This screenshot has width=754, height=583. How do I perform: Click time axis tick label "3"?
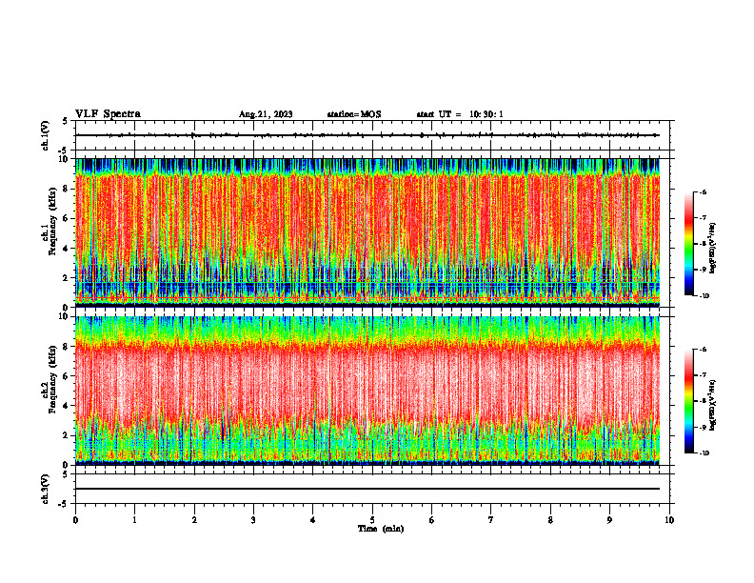coord(253,520)
